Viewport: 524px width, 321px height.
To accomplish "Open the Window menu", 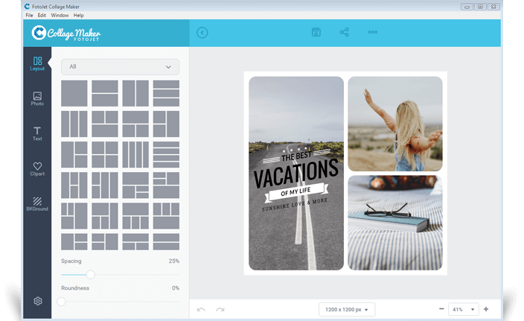I will [x=60, y=16].
